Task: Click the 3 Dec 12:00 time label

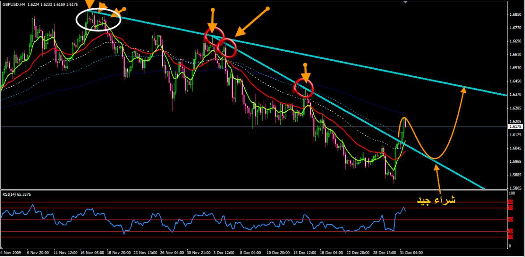Action: [224, 253]
